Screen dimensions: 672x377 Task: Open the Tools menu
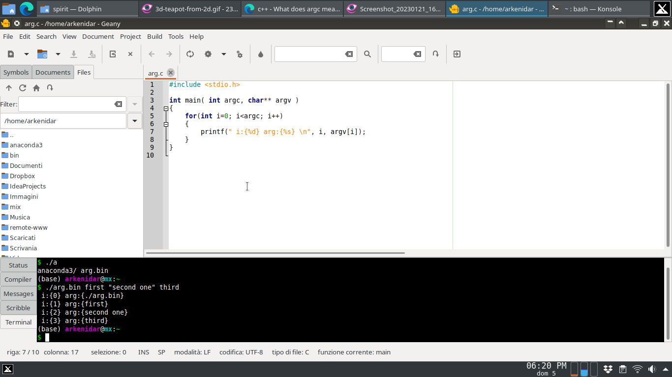click(176, 36)
